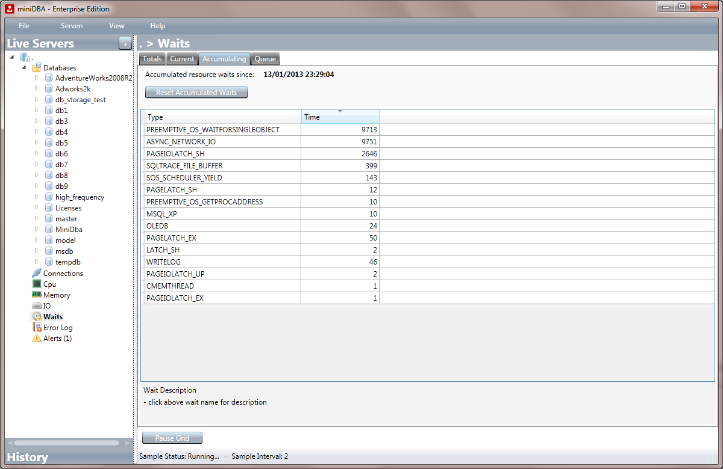The image size is (723, 469).
Task: Expand the AdventureWorks2008R2 database node
Action: (x=37, y=78)
